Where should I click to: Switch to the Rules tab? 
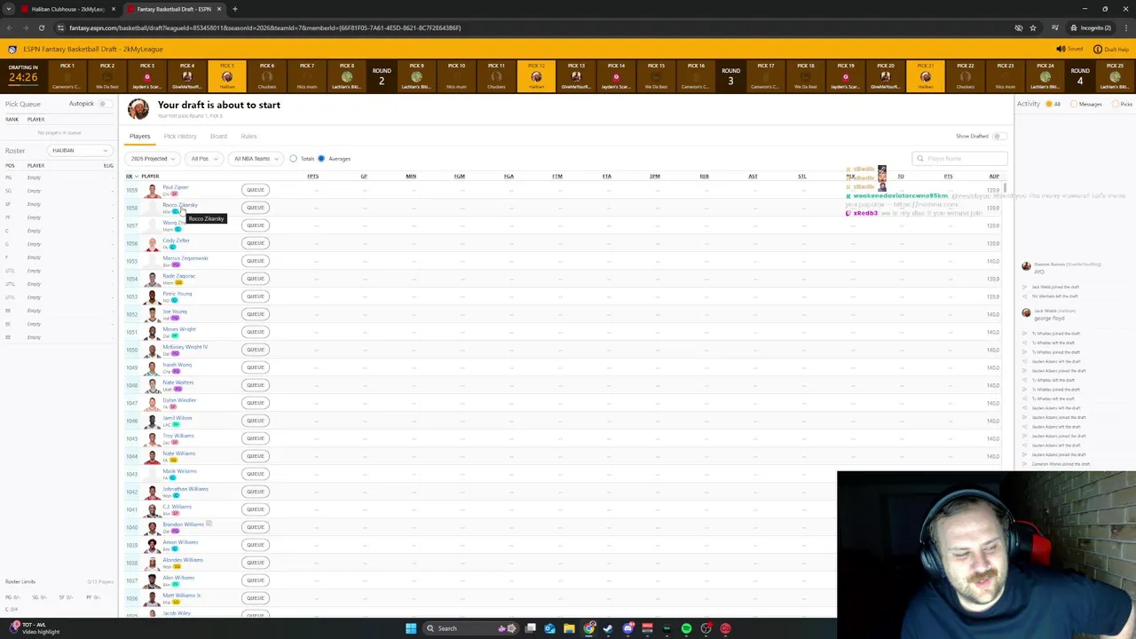[x=248, y=137]
